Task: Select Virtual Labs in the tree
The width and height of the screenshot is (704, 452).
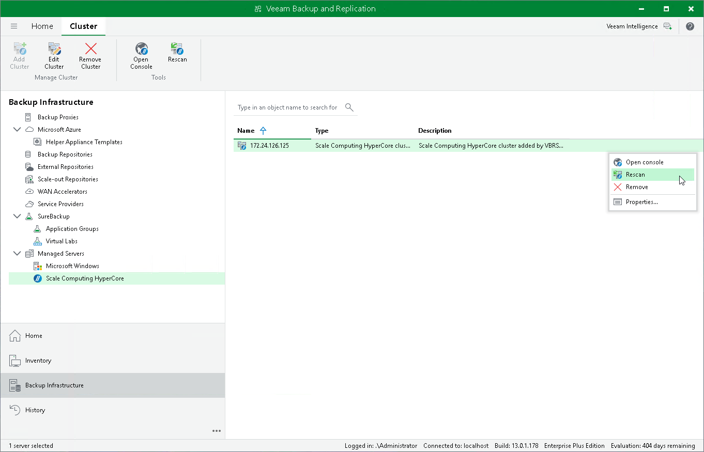Action: click(62, 241)
